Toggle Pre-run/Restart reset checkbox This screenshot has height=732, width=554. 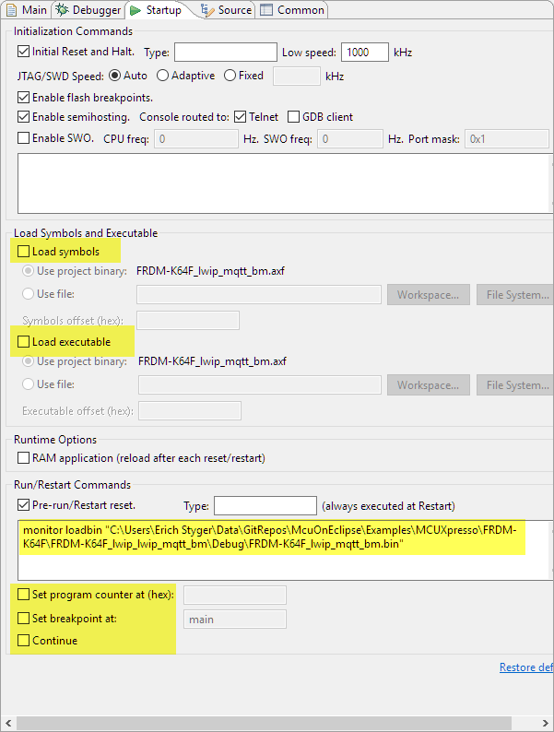[24, 505]
